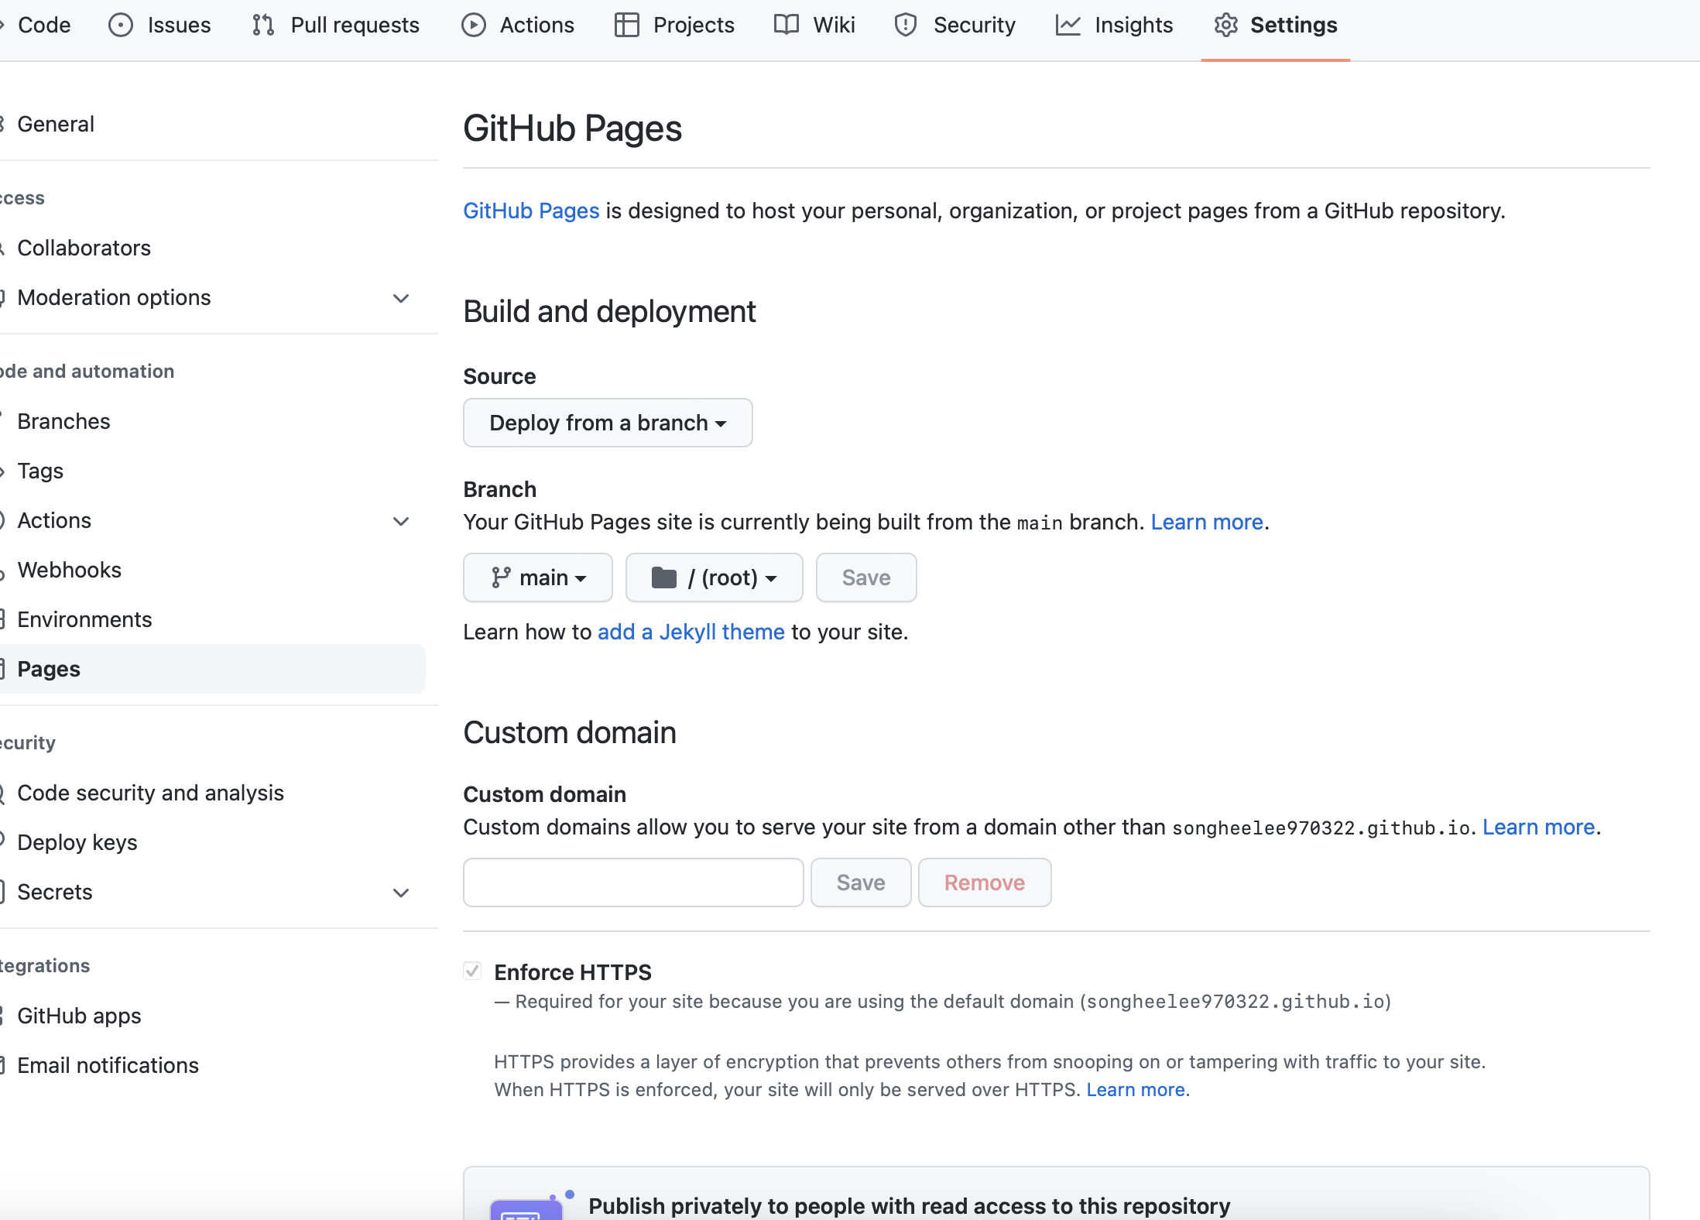This screenshot has height=1220, width=1700.
Task: Click the Issues circle icon
Action: pyautogui.click(x=121, y=26)
